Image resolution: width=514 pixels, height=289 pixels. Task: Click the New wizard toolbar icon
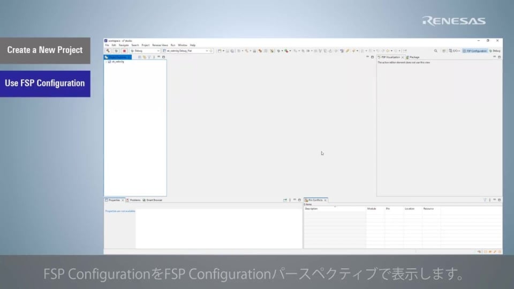[220, 51]
